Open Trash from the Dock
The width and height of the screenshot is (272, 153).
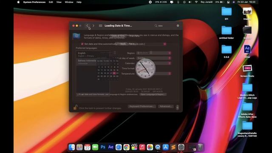[200, 147]
